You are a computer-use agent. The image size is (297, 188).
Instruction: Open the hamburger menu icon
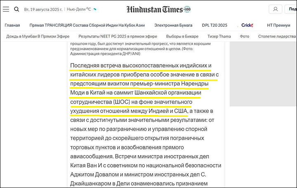pos(6,9)
